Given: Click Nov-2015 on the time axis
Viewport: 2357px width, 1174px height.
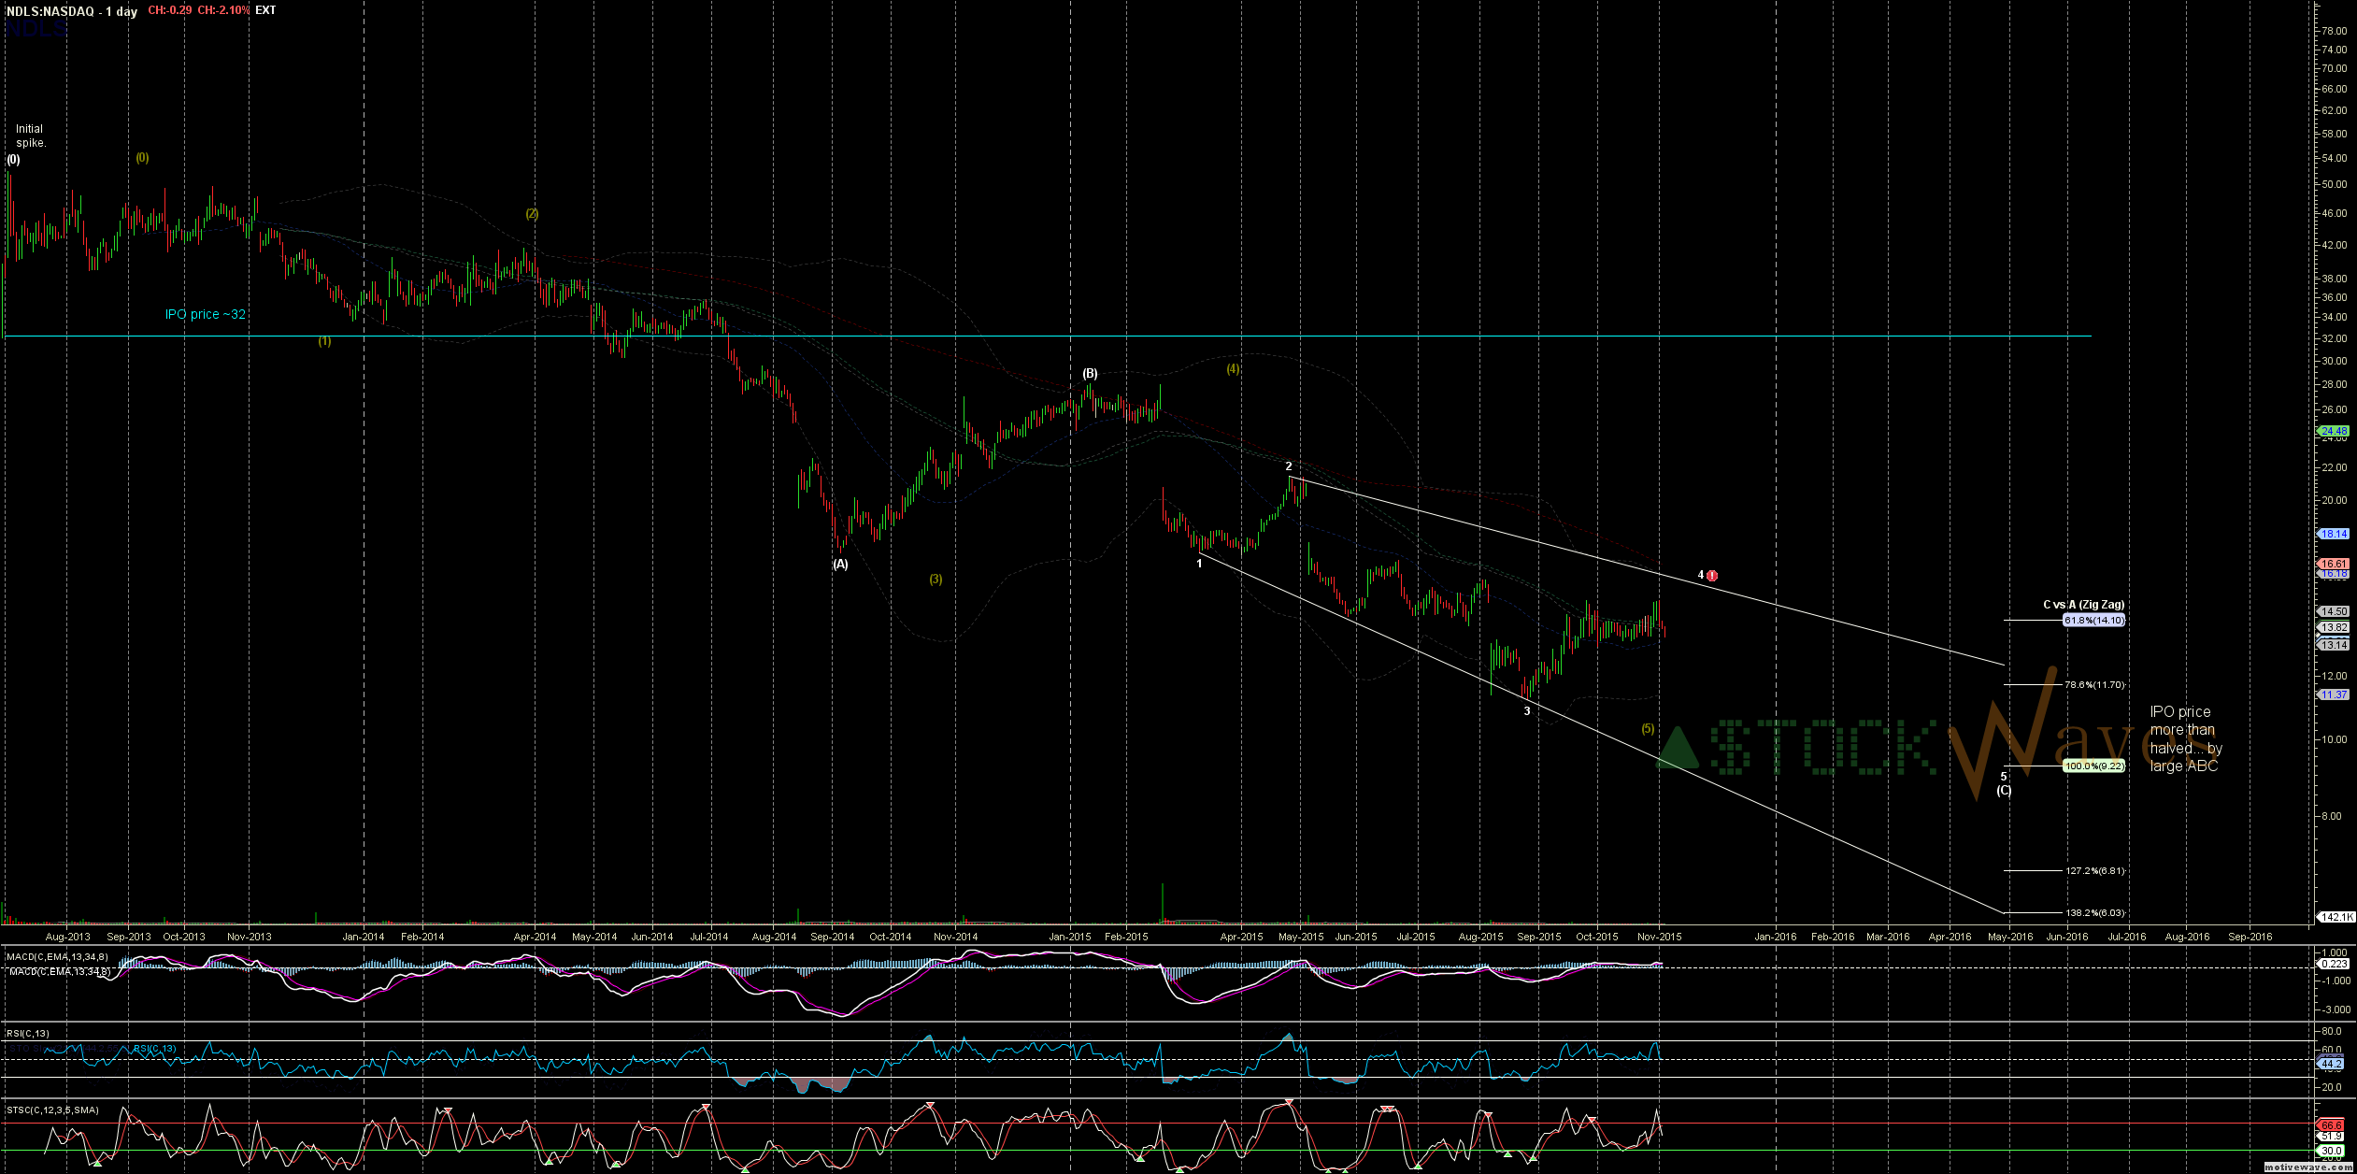Looking at the screenshot, I should coord(1660,937).
